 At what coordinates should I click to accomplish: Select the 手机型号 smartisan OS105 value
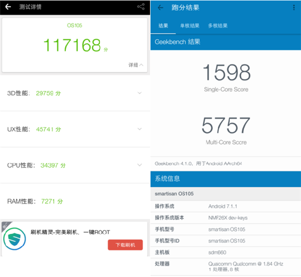coord(227,229)
